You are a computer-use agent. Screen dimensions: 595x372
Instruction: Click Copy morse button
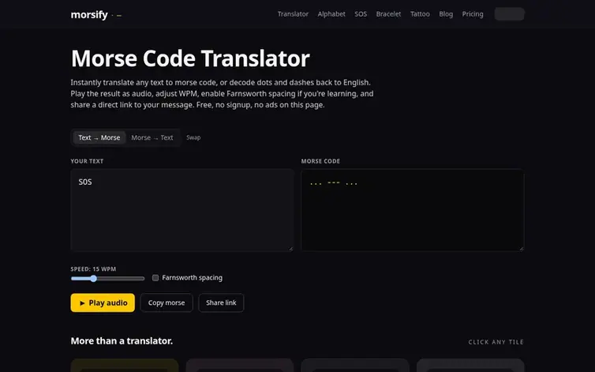click(167, 302)
